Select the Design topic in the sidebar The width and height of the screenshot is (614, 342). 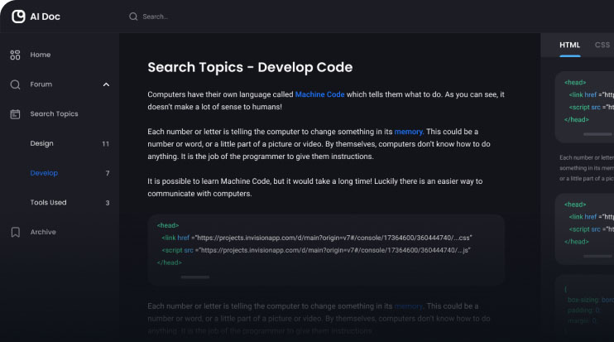pyautogui.click(x=42, y=143)
